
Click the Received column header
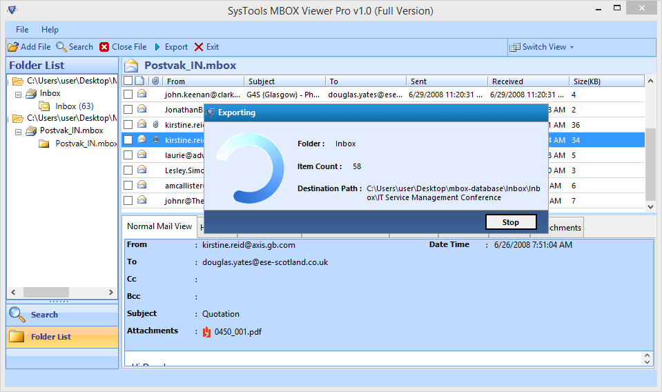(529, 81)
